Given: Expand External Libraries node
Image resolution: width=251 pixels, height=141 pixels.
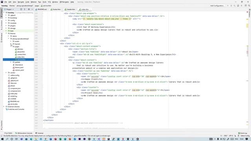Looking at the screenshot, I should pos(4,107).
